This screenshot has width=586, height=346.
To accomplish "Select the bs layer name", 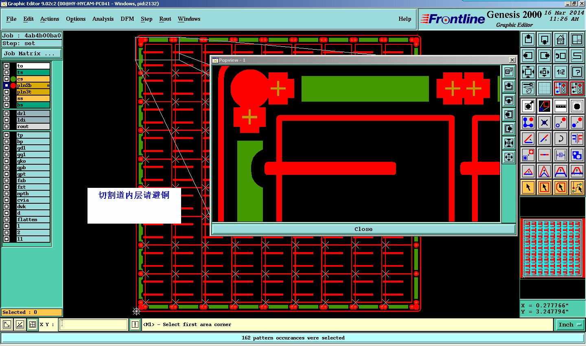I will pos(33,105).
